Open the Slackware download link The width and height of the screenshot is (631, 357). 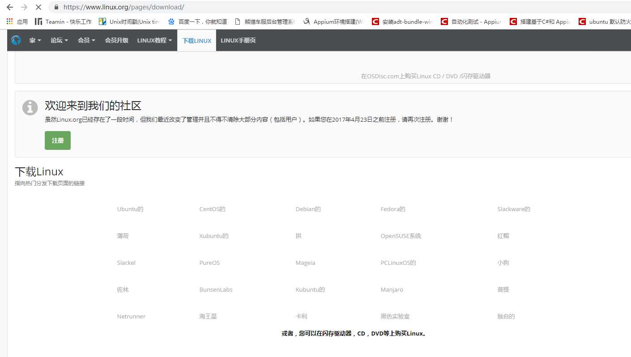pyautogui.click(x=514, y=209)
